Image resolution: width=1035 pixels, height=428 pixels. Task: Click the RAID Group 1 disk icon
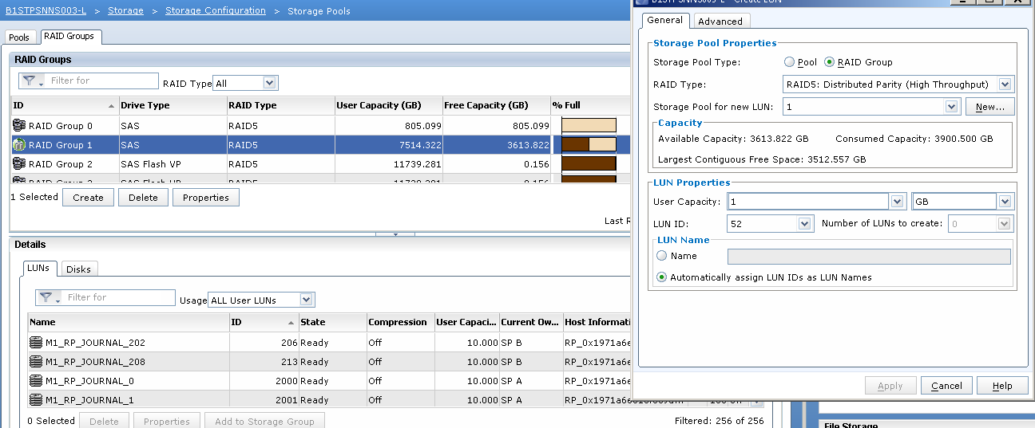click(x=19, y=144)
